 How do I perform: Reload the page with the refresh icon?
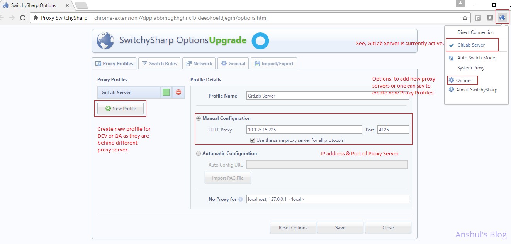coord(23,18)
